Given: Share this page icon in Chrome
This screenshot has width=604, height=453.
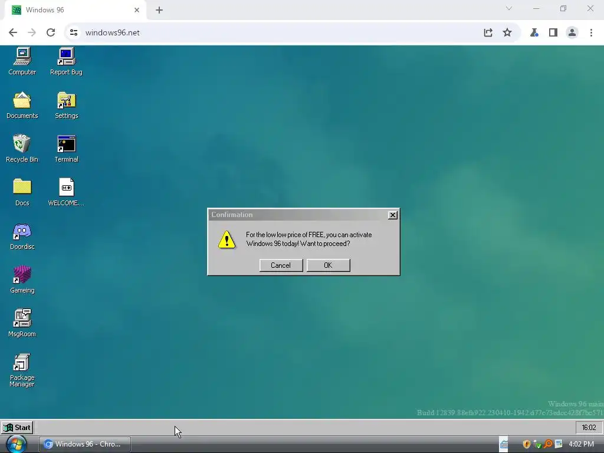Looking at the screenshot, I should click(x=488, y=32).
